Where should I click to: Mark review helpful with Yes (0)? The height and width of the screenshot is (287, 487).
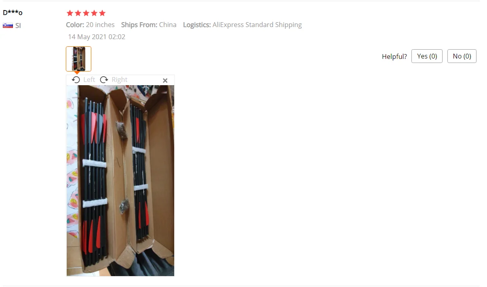click(427, 56)
